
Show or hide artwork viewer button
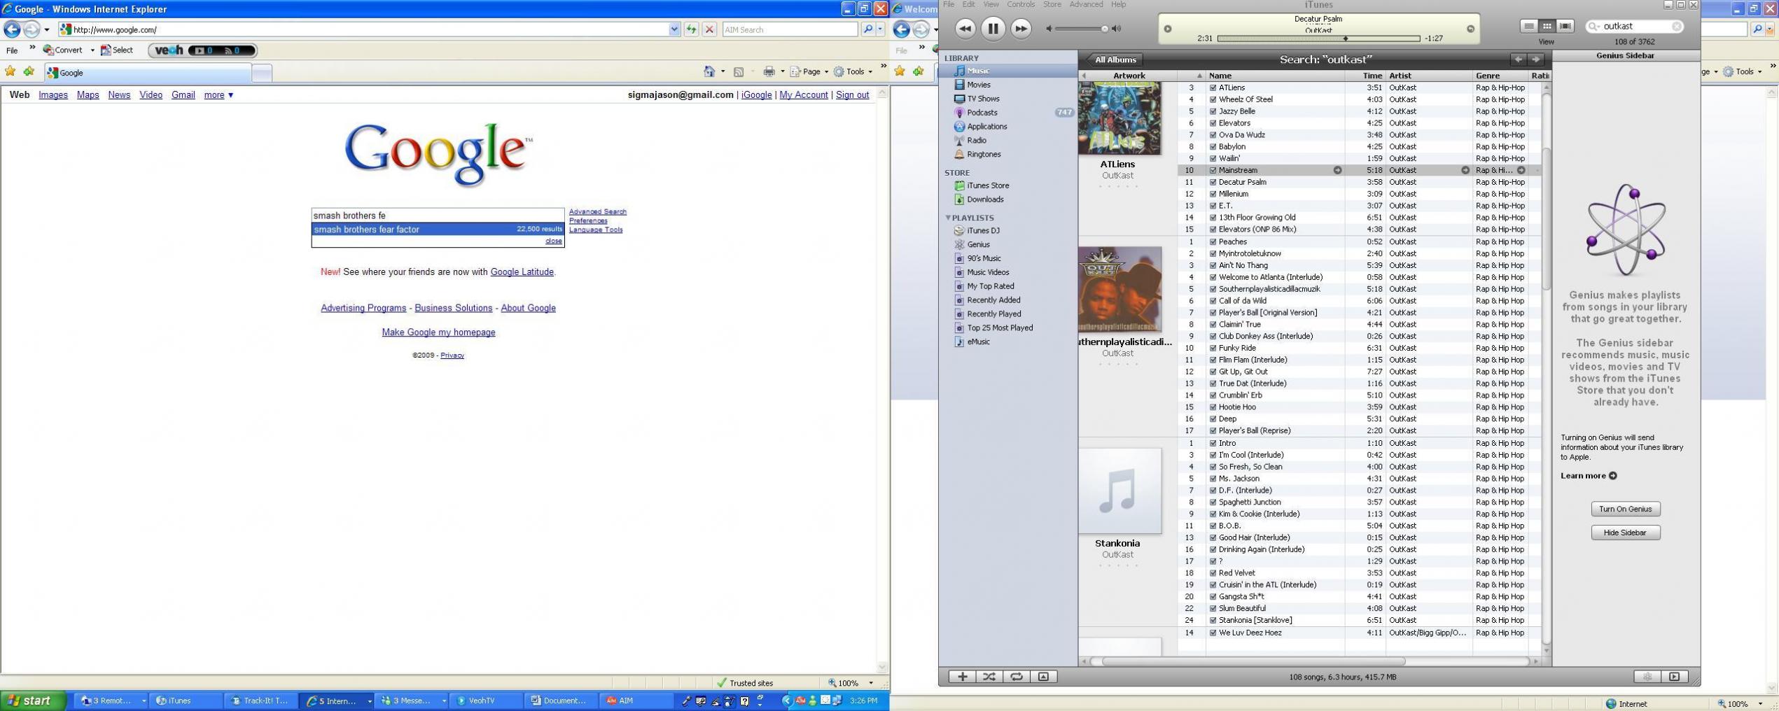tap(1043, 677)
